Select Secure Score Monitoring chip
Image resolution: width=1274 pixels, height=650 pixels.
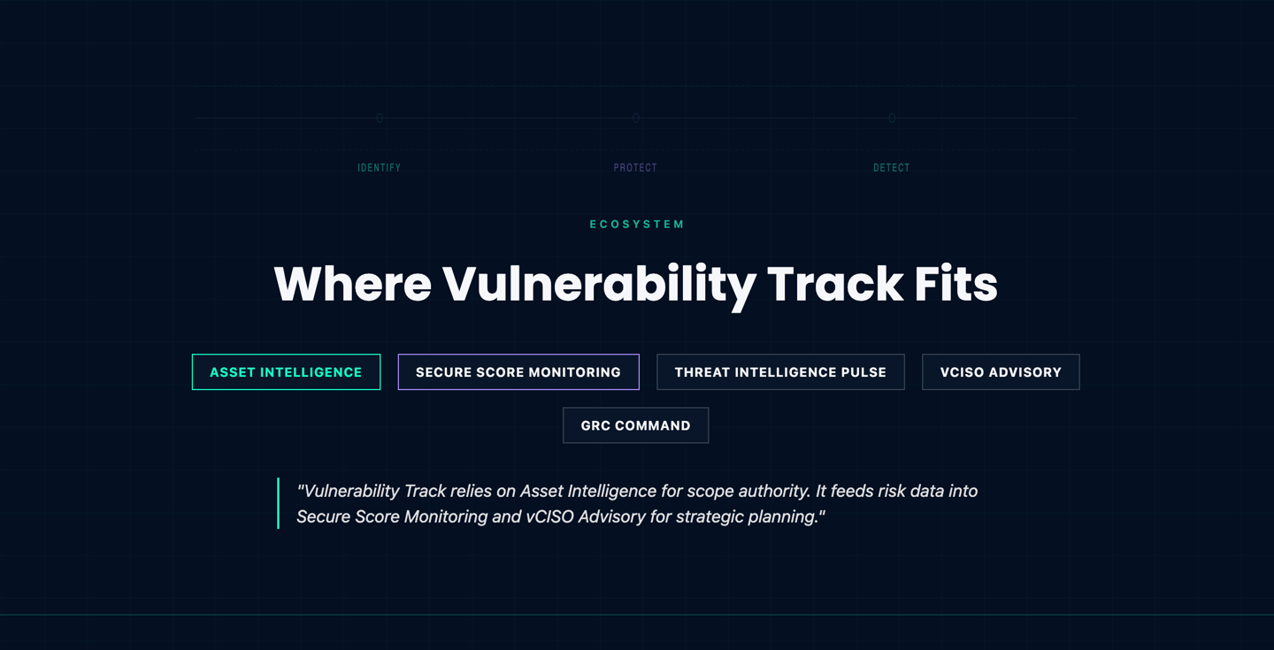click(x=518, y=372)
